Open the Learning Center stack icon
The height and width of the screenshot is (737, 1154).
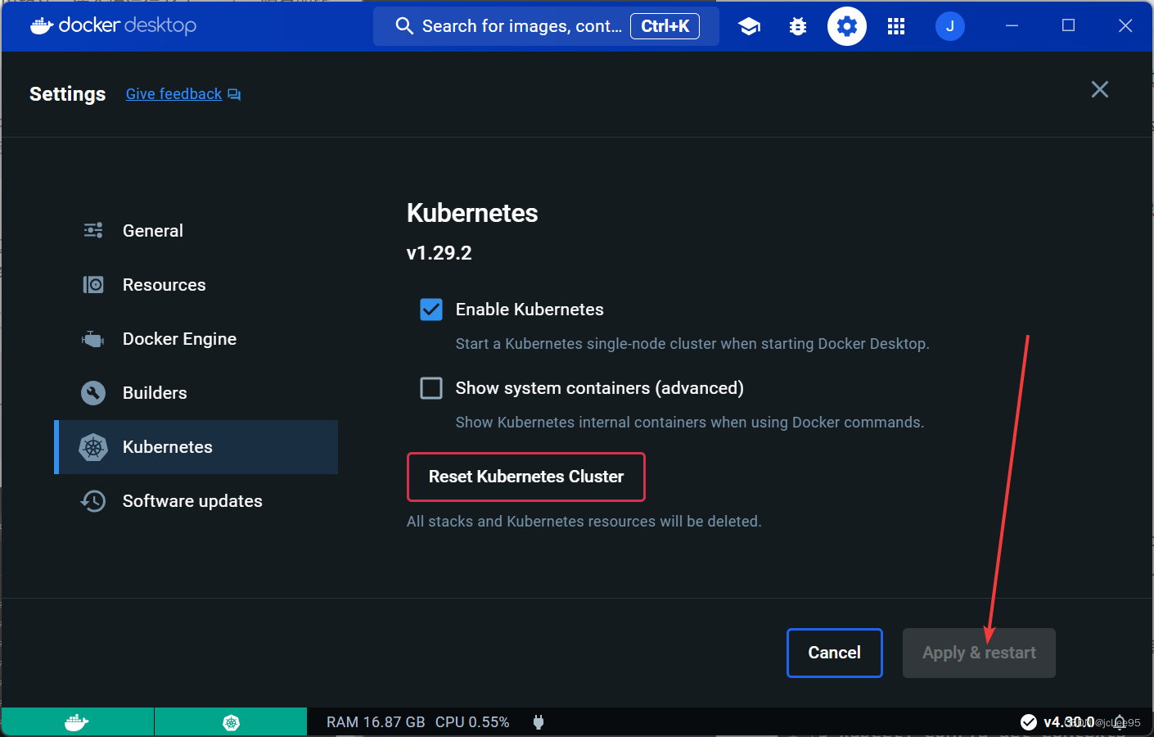(x=749, y=25)
